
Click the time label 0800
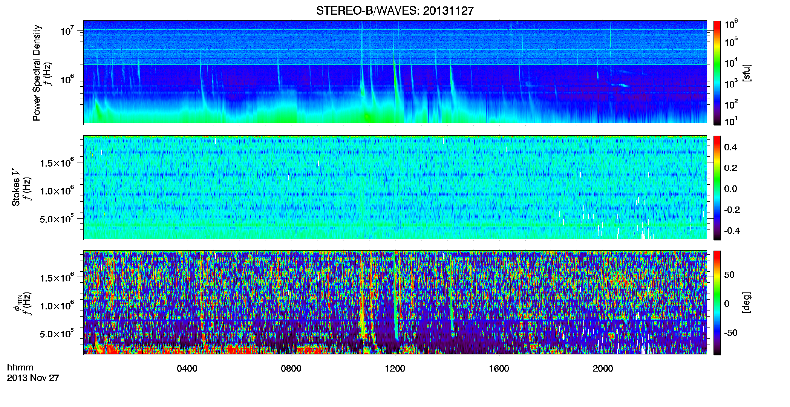pyautogui.click(x=291, y=369)
